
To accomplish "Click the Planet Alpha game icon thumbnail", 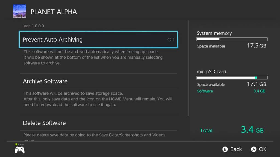I will (x=20, y=11).
